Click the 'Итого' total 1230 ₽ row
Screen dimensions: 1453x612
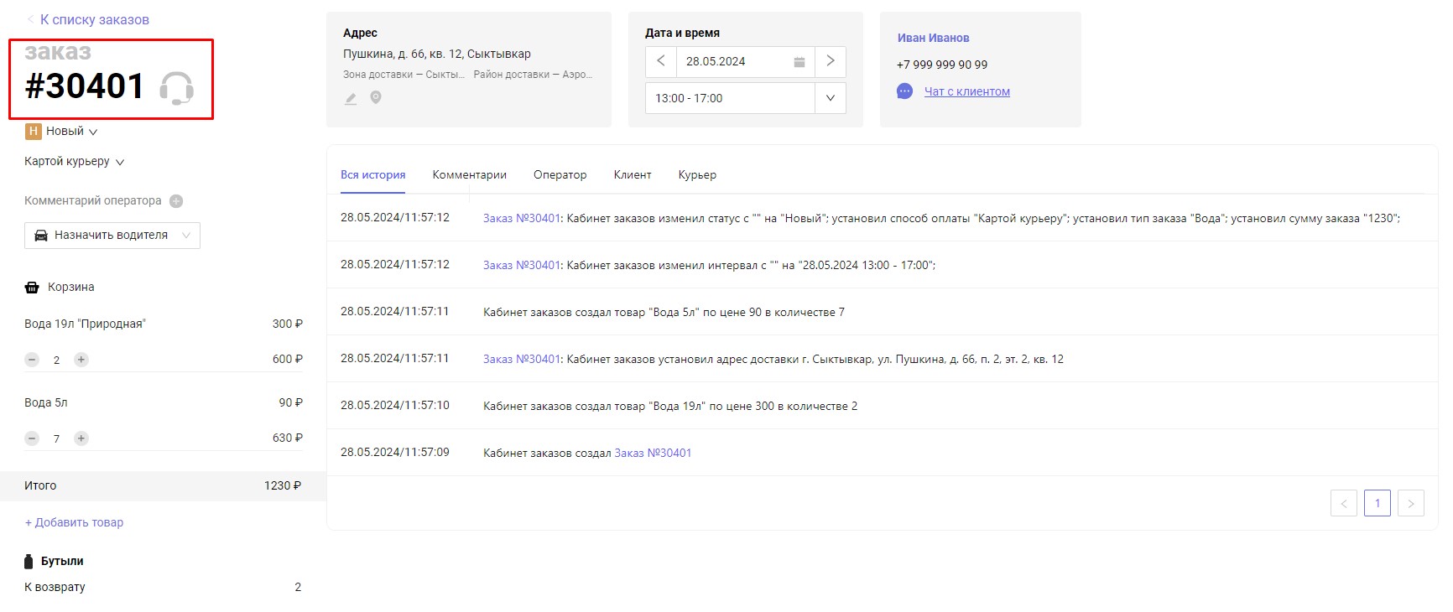[x=163, y=485]
